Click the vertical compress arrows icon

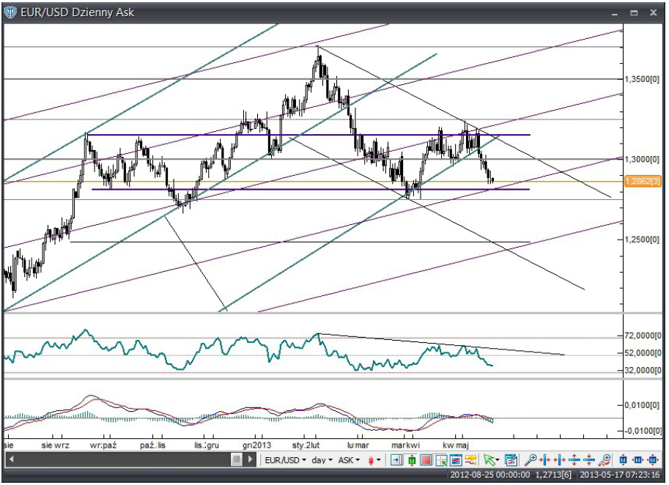[589, 460]
